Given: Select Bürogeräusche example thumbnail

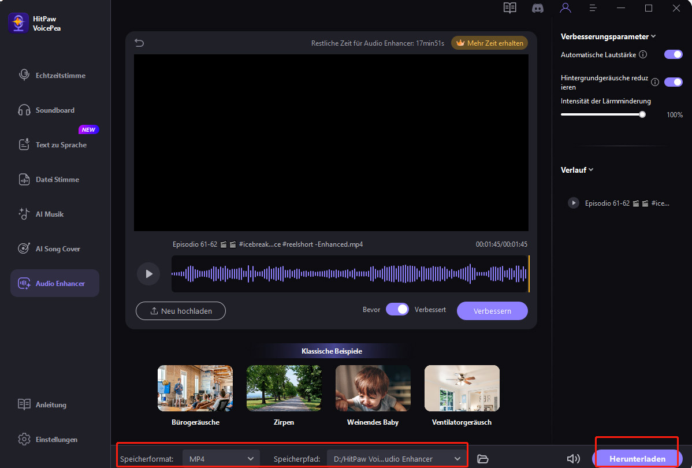Looking at the screenshot, I should click(x=195, y=388).
